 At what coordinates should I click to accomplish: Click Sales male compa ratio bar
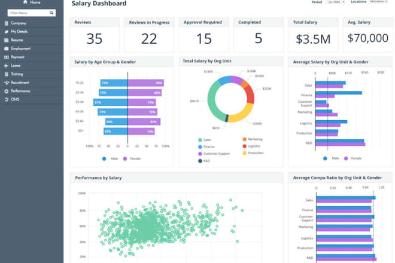click(x=346, y=198)
